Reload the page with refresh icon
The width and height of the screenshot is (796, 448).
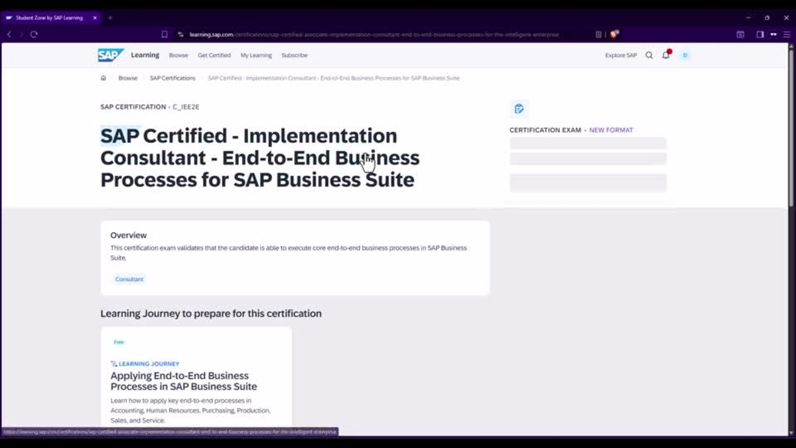34,35
